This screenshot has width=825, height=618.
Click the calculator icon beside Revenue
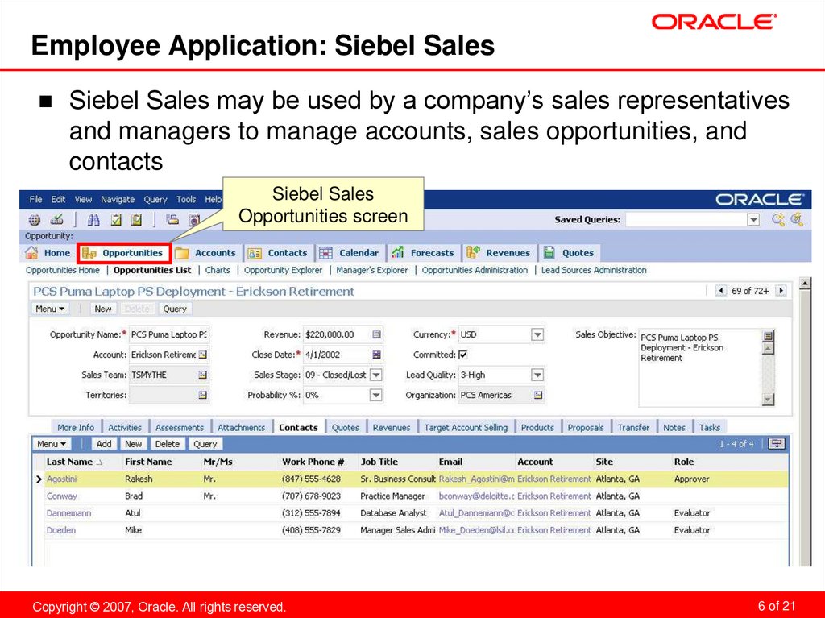pyautogui.click(x=375, y=334)
